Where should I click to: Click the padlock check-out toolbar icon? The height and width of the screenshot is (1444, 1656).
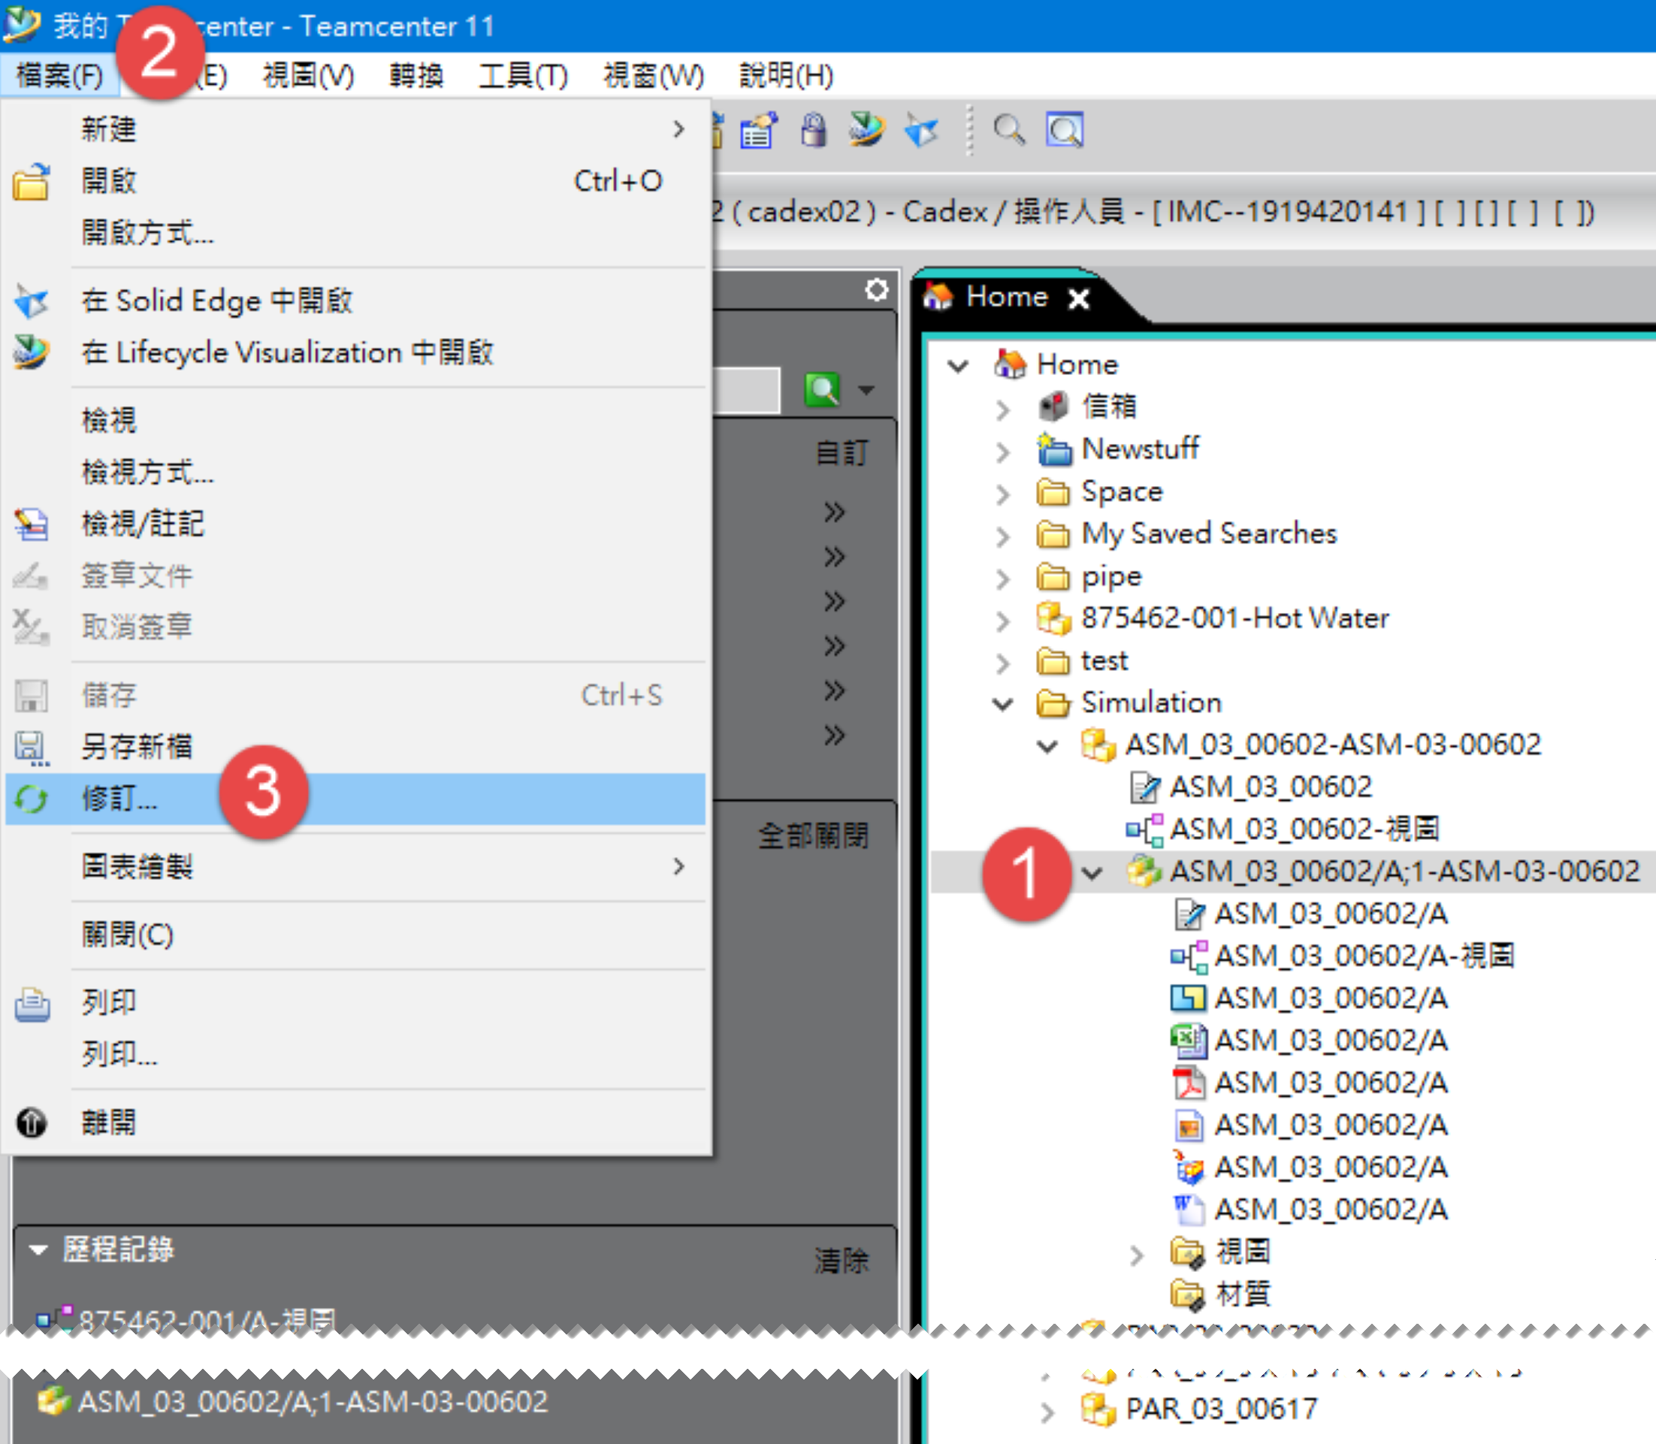[814, 131]
